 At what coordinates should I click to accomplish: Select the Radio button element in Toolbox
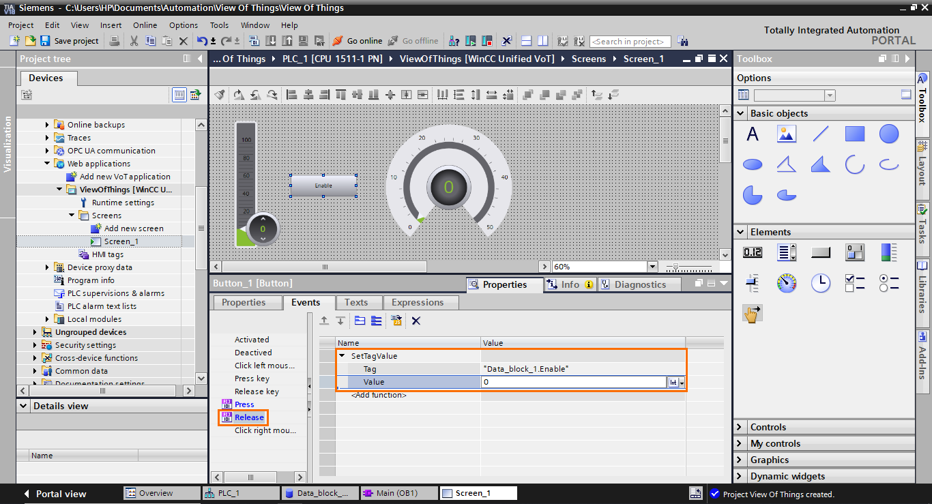(x=889, y=283)
